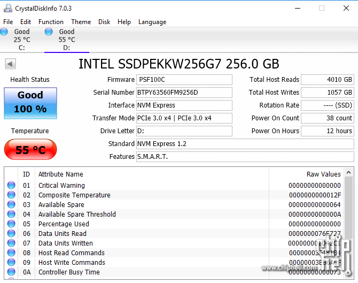Click the ID column header

coord(27,174)
